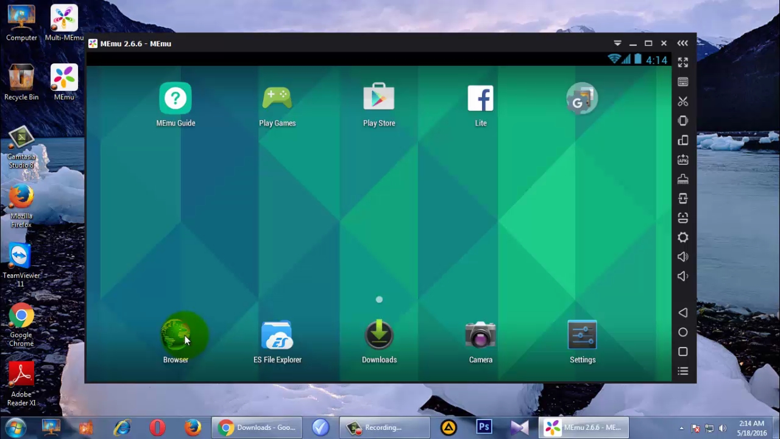Open MEmu settings gear in sidebar
780x439 pixels.
682,237
